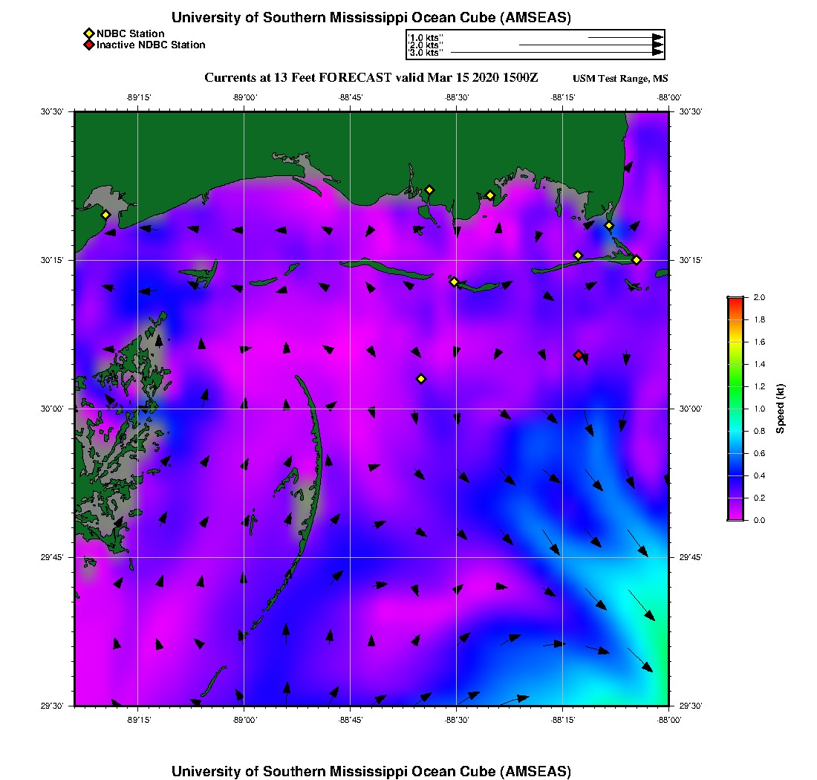Screen dimensions: 817x780
Task: Click red Inactive NDBC Station legend diamond
Action: [88, 45]
